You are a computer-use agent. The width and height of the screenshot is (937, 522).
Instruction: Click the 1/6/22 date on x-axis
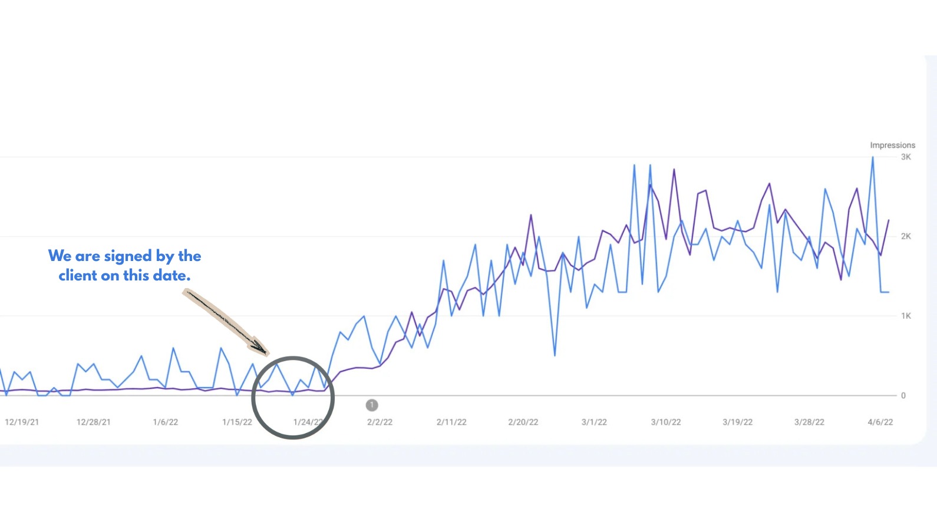[x=166, y=422]
